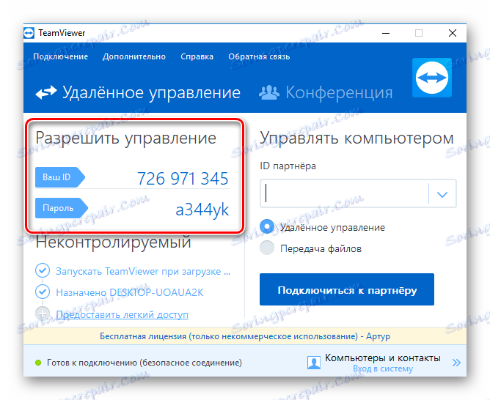Click the Пароль label tag
490x400 pixels.
[x=62, y=208]
